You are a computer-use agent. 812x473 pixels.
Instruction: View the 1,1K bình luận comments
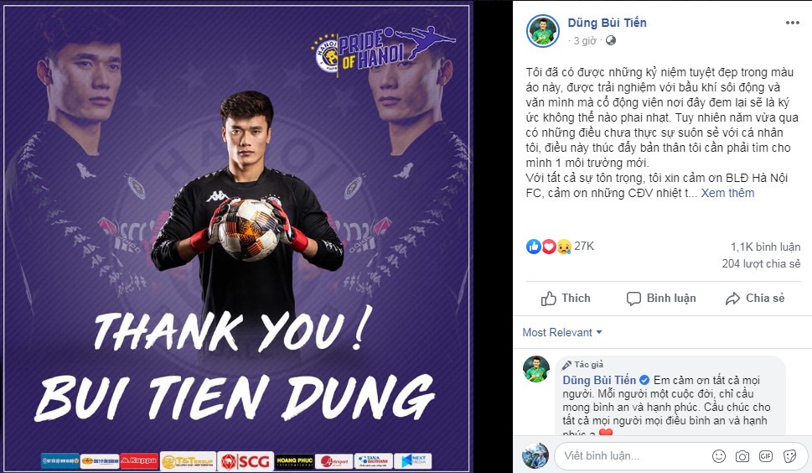[x=765, y=247]
